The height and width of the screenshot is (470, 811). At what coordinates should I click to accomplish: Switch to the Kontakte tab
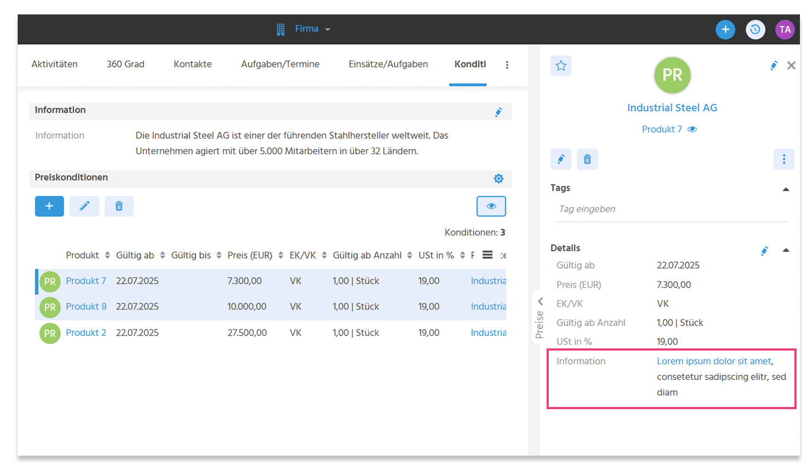click(193, 64)
